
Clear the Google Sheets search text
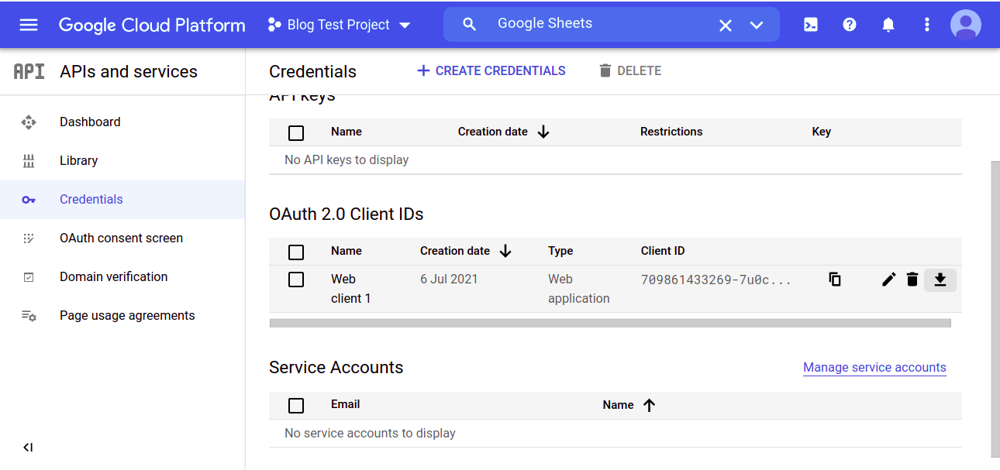(726, 26)
